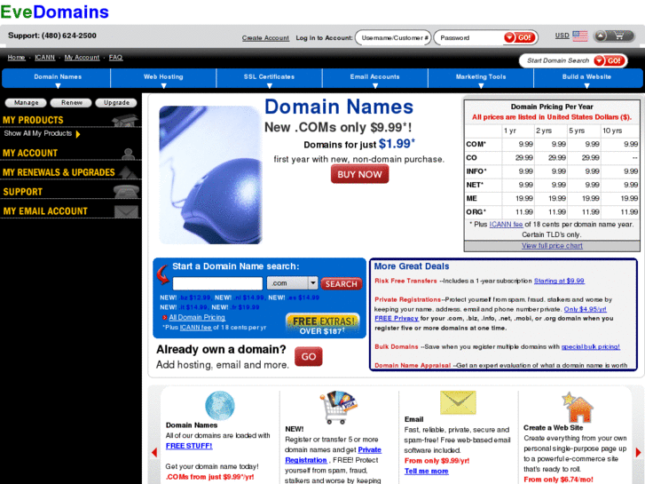Click the blue globe Domain Names icon
The width and height of the screenshot is (645, 484).
pos(220,406)
